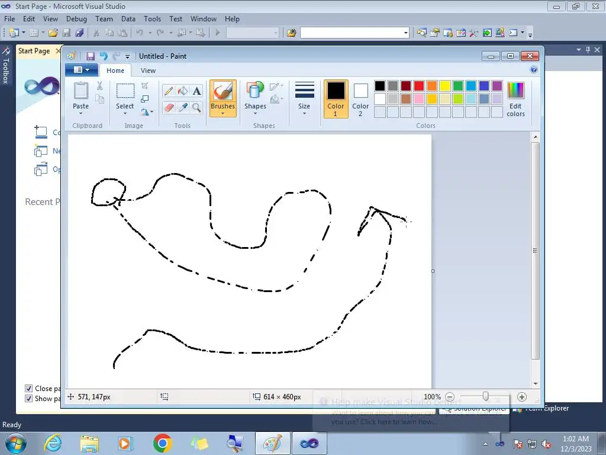Click the Cut scissors icon
This screenshot has width=606, height=455.
pyautogui.click(x=99, y=86)
